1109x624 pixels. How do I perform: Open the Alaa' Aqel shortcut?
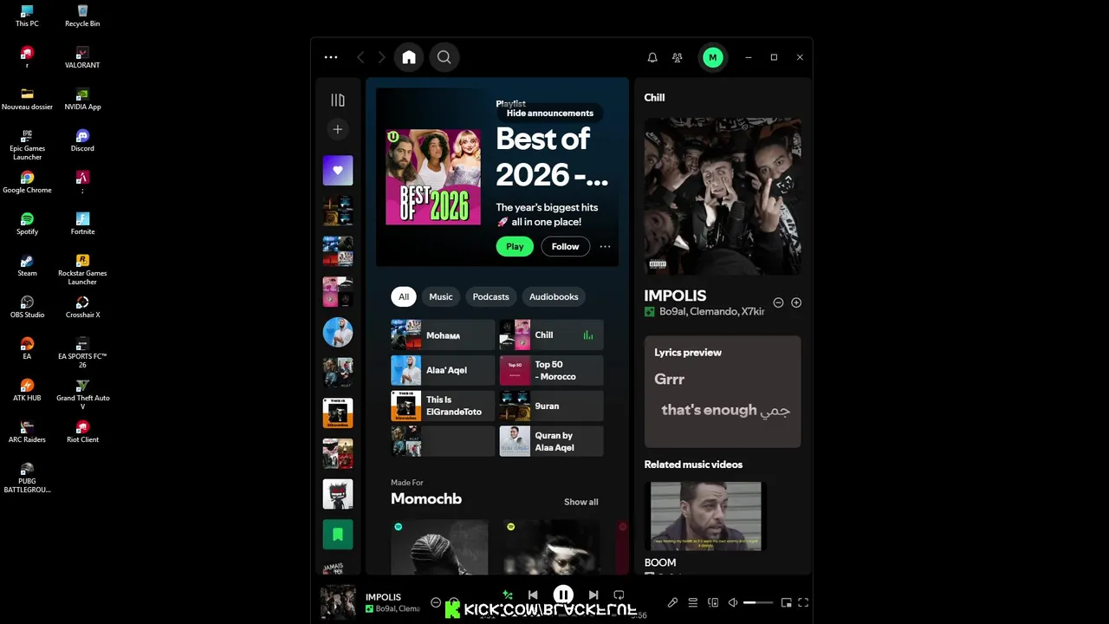point(443,370)
